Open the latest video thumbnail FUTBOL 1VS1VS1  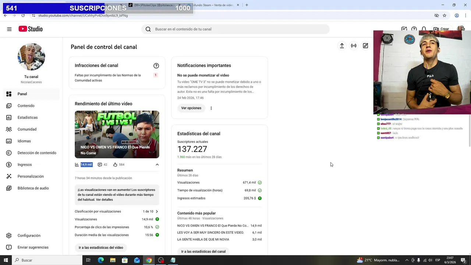117,134
